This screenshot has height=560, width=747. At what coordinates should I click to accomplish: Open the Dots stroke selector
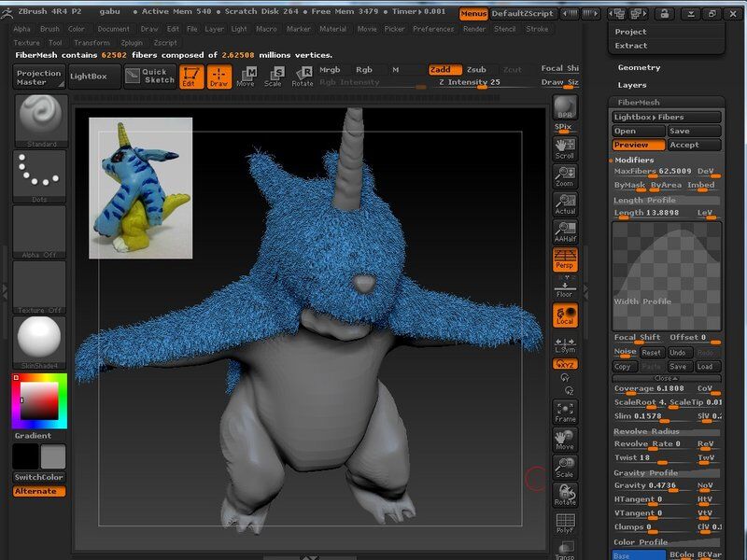tap(39, 176)
